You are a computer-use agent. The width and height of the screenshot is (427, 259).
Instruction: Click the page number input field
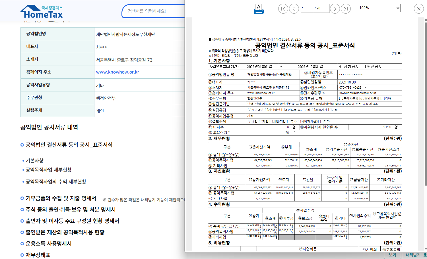coord(307,8)
